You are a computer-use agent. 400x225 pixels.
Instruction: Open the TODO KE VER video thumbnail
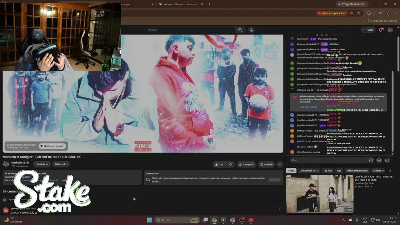[x=320, y=194]
